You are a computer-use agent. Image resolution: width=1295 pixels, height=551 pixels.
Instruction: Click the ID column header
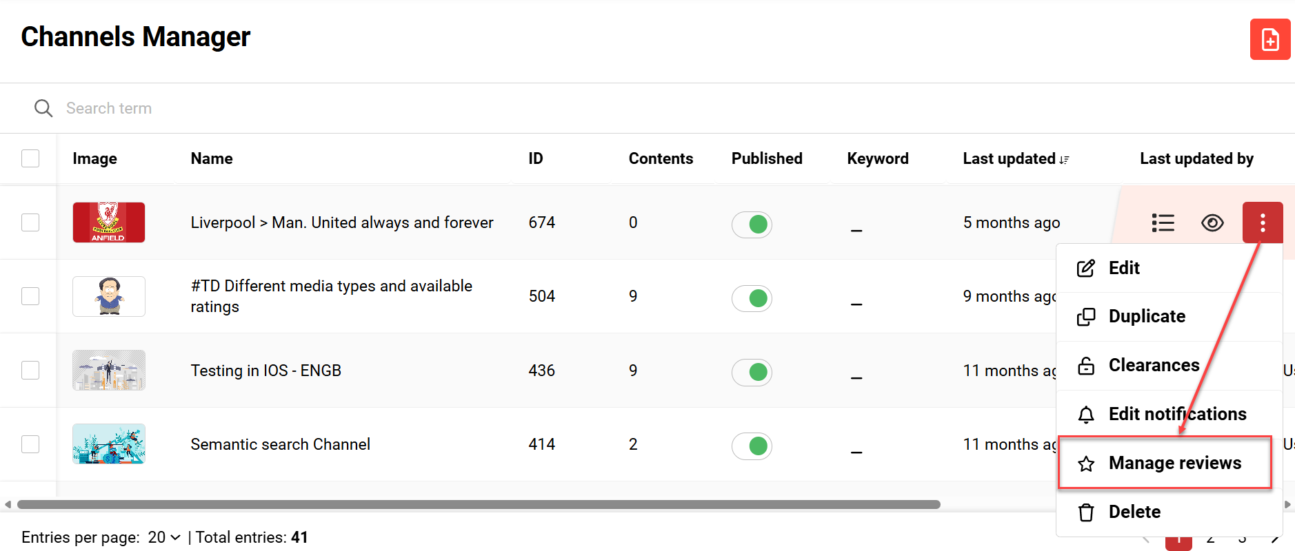pos(536,158)
